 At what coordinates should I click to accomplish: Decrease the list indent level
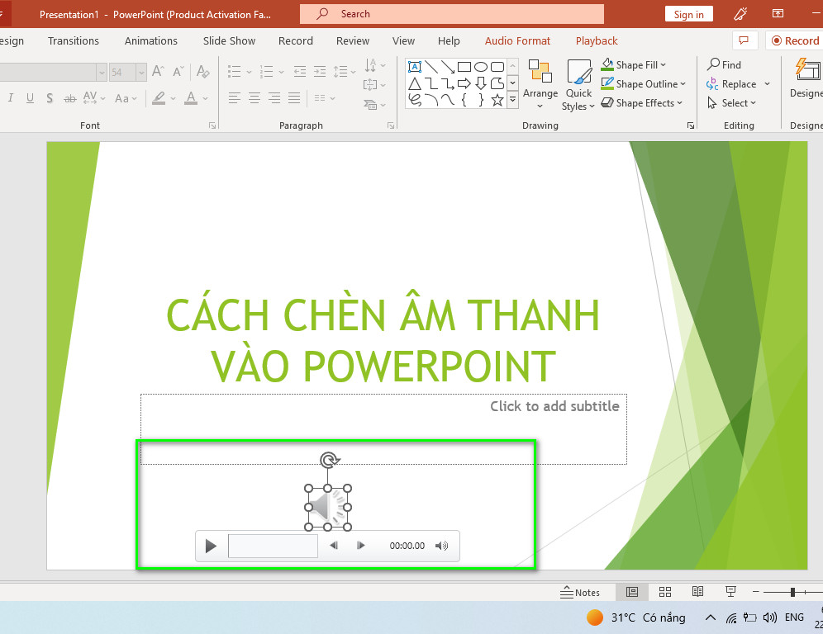(300, 71)
